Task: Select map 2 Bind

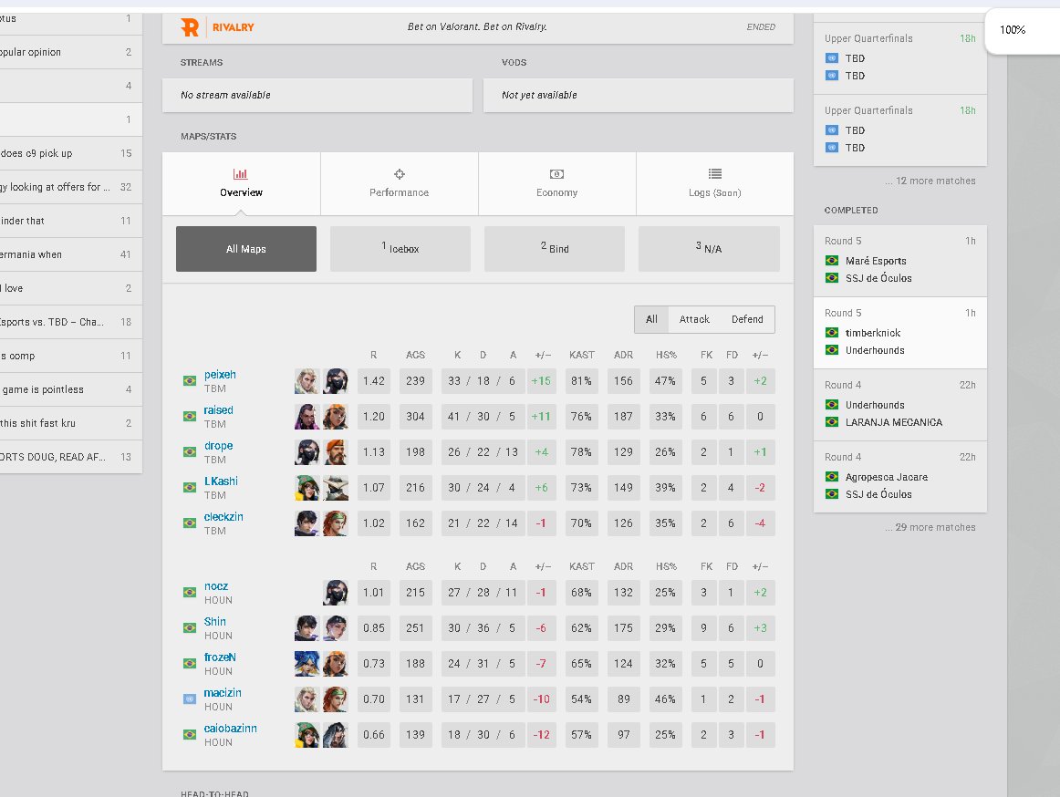Action: point(555,249)
